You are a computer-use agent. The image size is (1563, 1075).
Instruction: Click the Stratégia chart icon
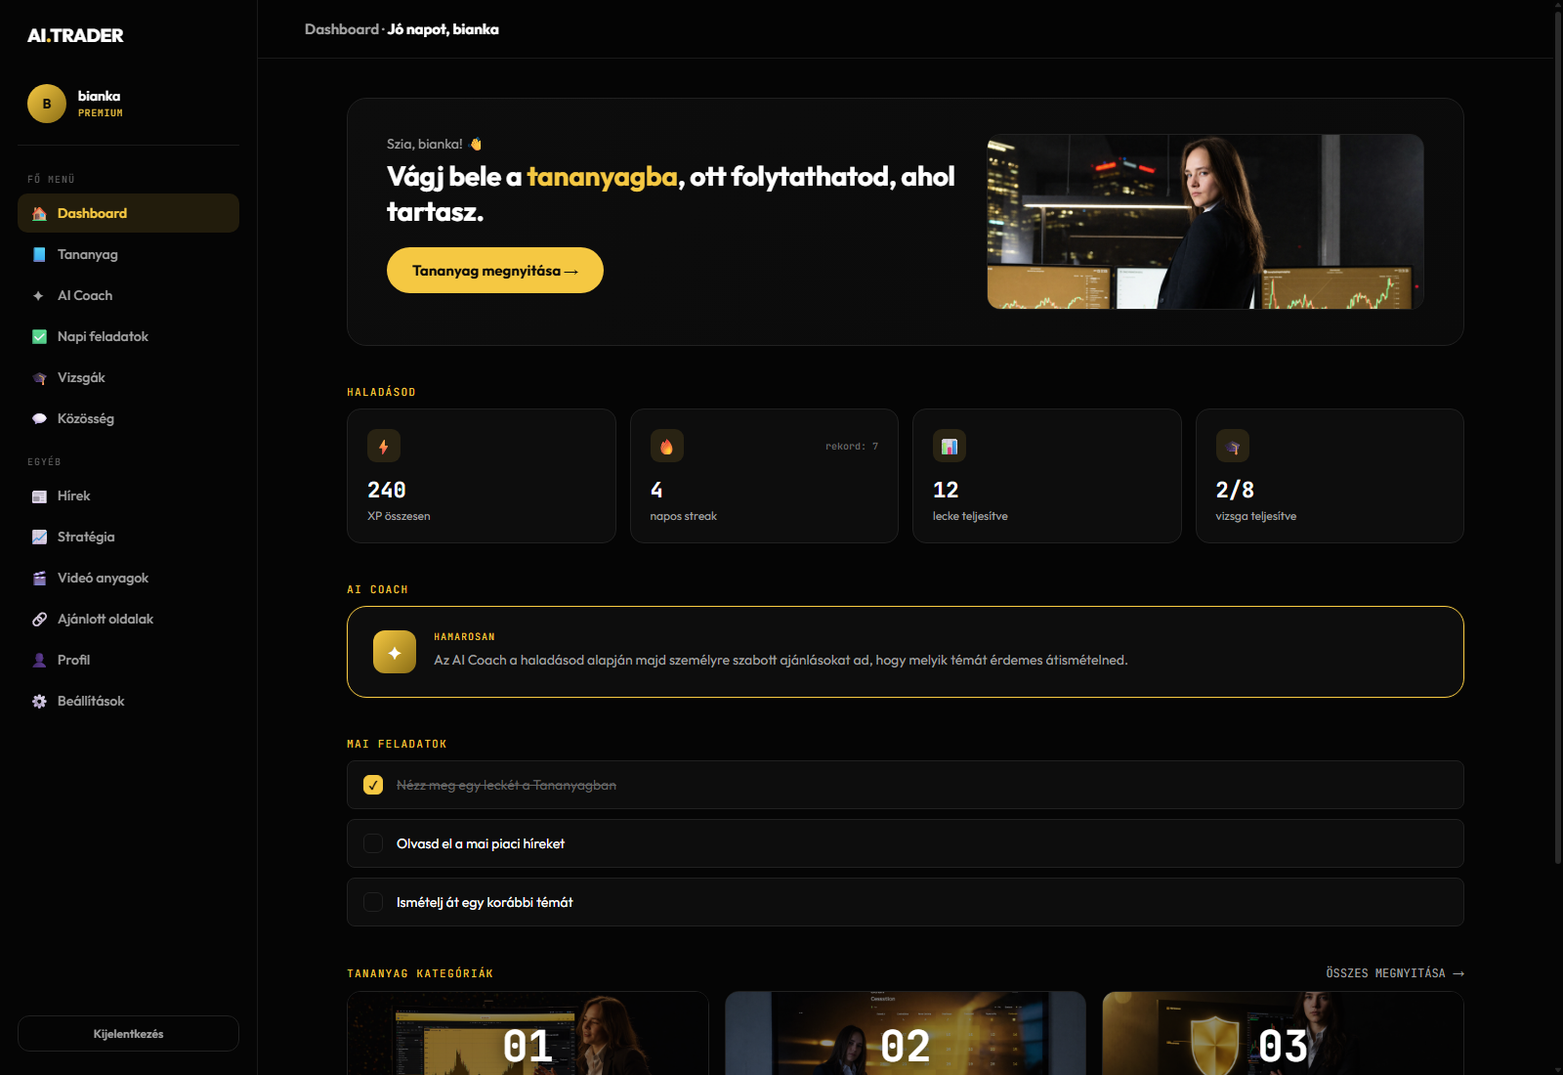(39, 537)
